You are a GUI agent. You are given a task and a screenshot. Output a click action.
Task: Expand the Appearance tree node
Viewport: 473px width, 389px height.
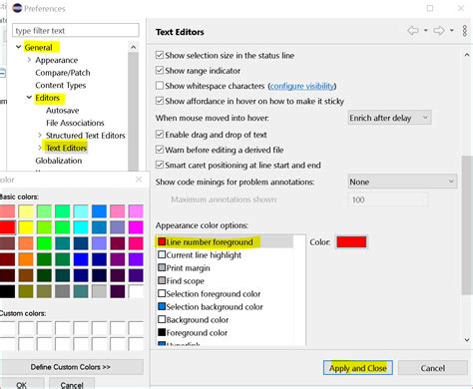click(x=29, y=60)
